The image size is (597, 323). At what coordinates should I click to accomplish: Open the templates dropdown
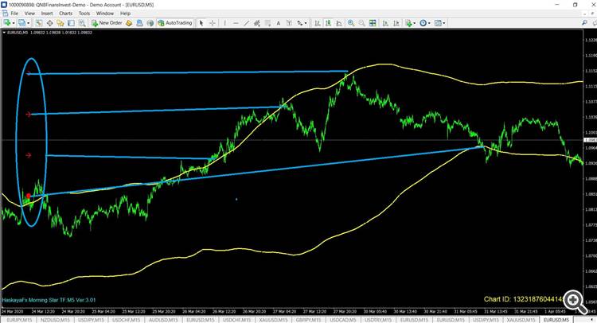(439, 23)
